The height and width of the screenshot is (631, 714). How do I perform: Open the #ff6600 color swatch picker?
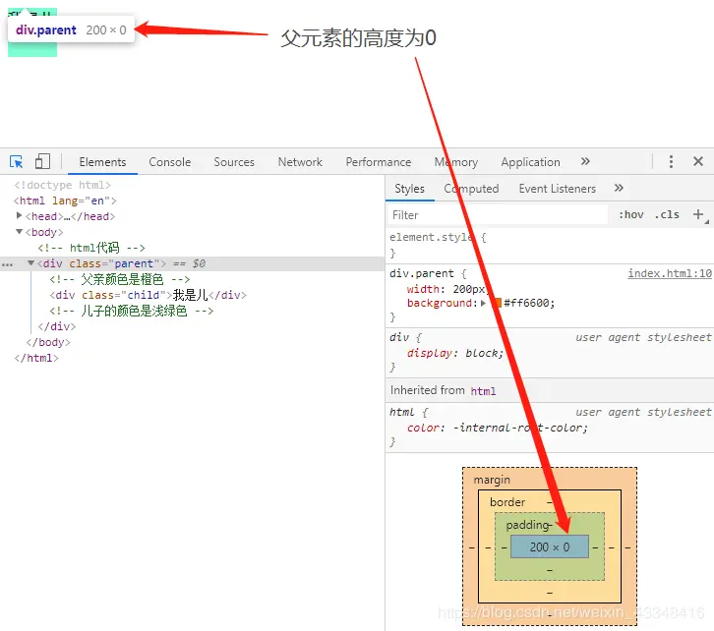pos(497,303)
